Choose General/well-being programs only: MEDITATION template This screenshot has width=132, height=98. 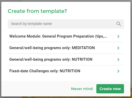point(65,48)
